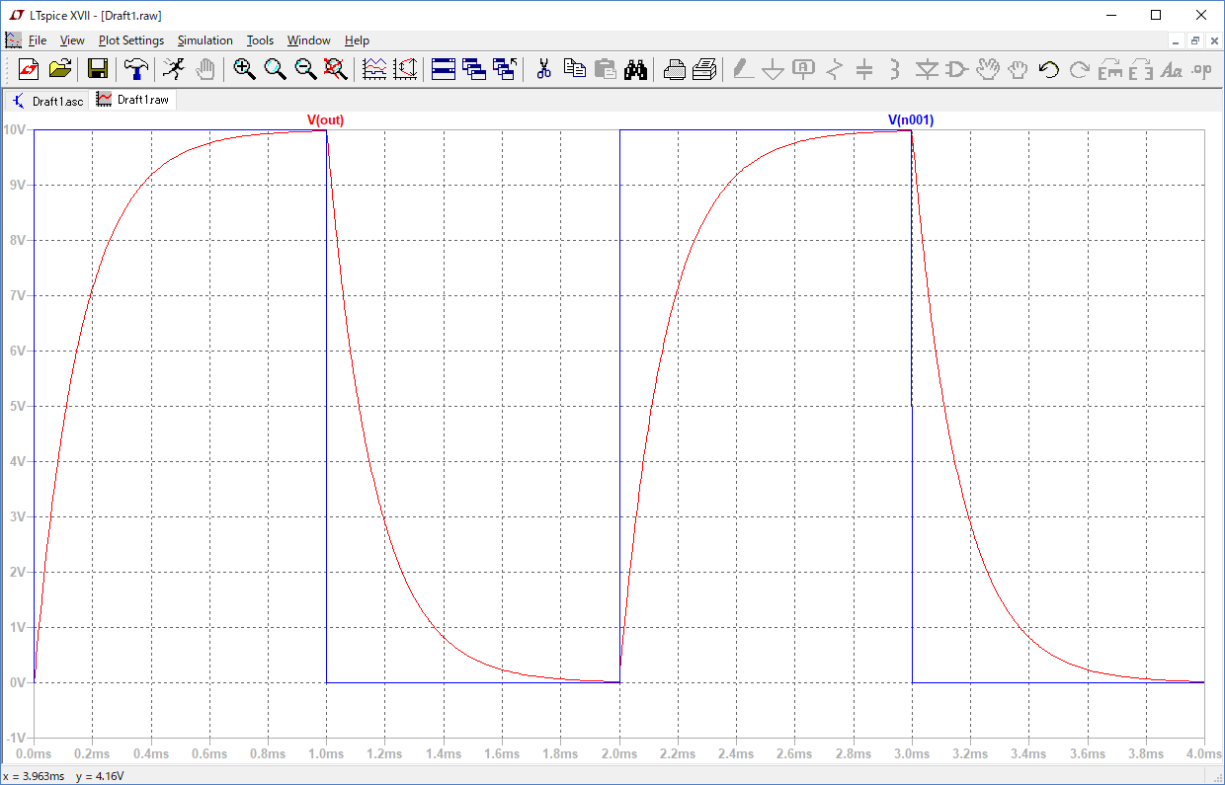Viewport: 1225px width, 785px height.
Task: Save the plot with the floppy disk icon
Action: pyautogui.click(x=98, y=68)
